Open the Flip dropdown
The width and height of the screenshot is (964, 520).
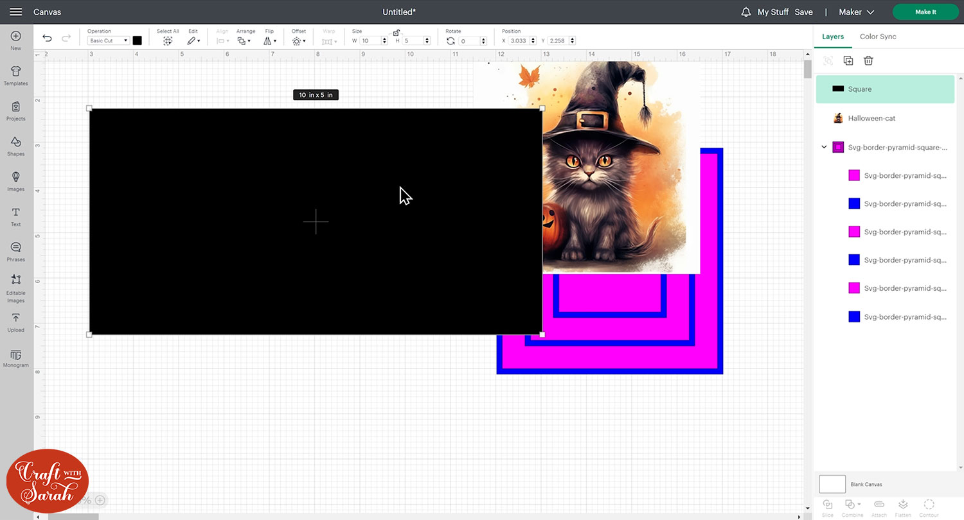point(270,40)
